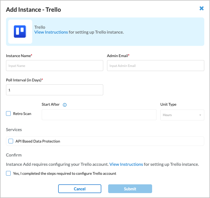This screenshot has width=210, height=198.
Task: Click the Poll Interval (in Days) label
Action: [24, 80]
